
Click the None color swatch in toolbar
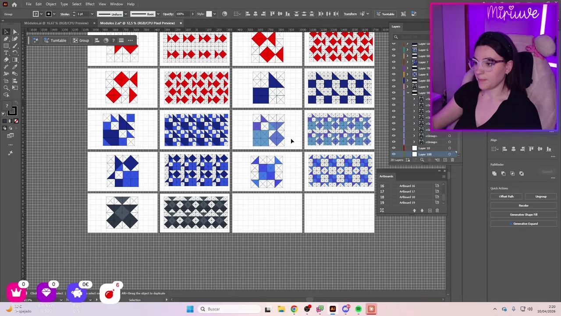coord(16,121)
